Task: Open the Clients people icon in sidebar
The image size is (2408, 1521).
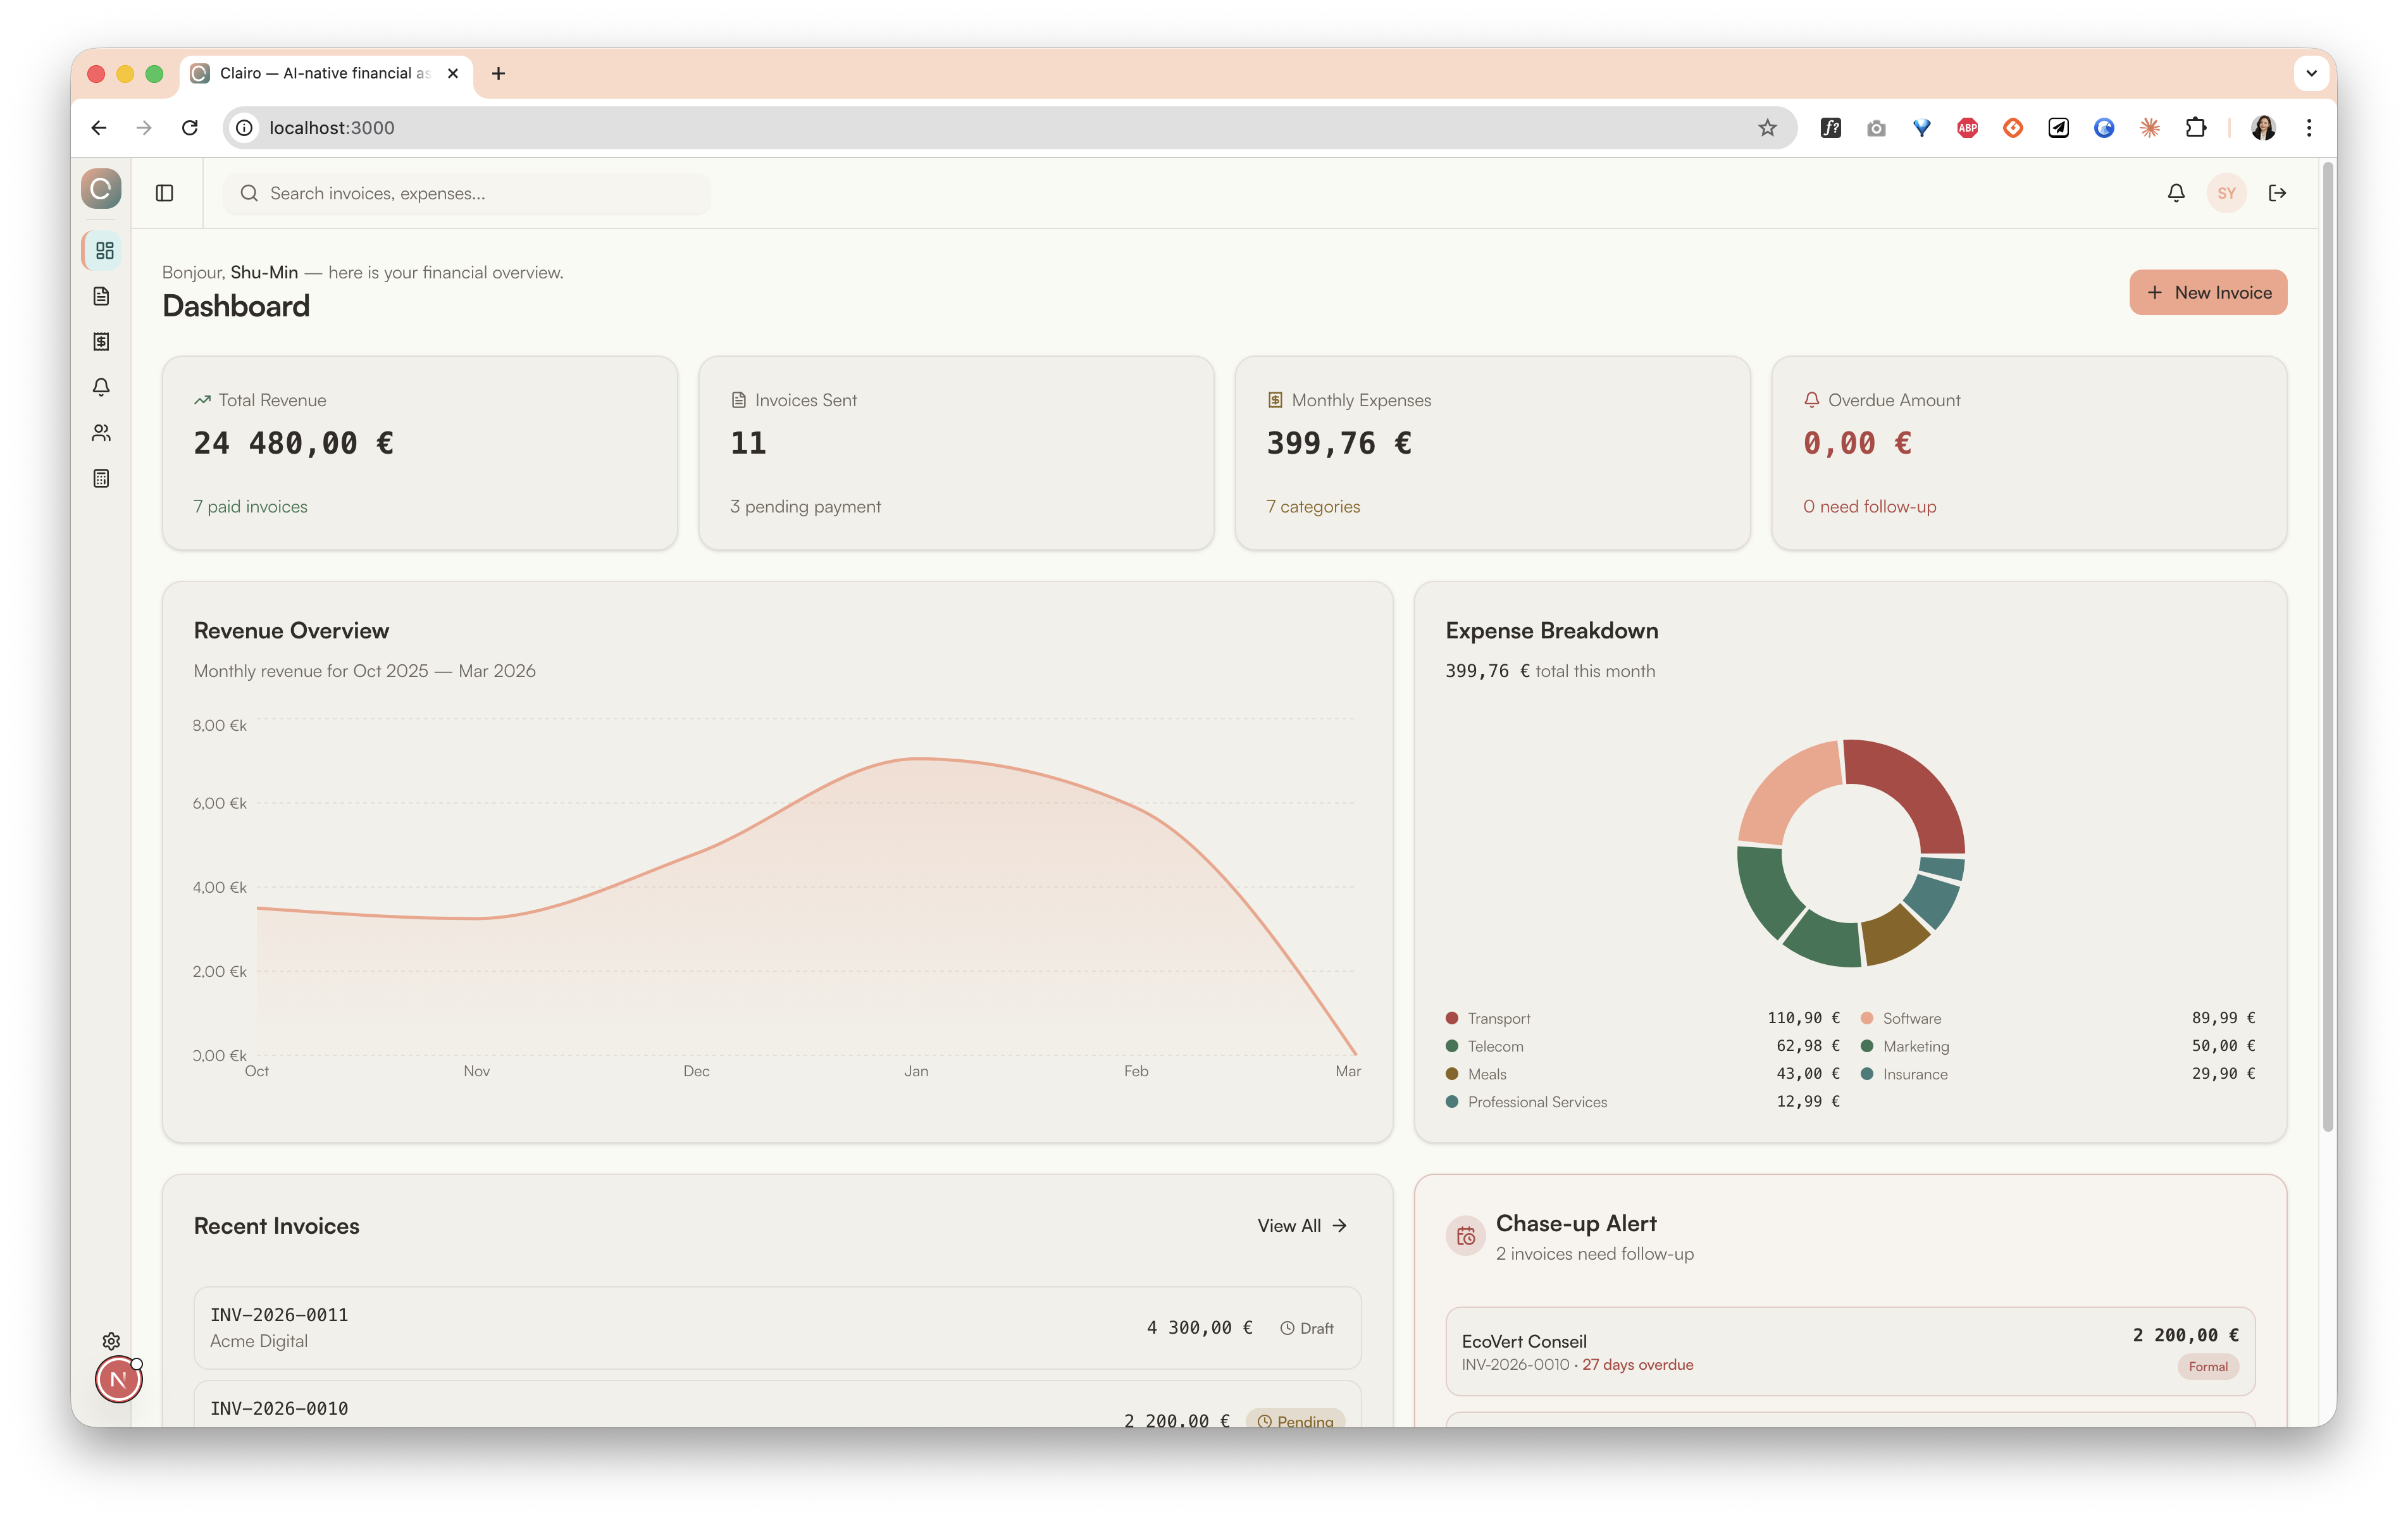Action: (101, 433)
